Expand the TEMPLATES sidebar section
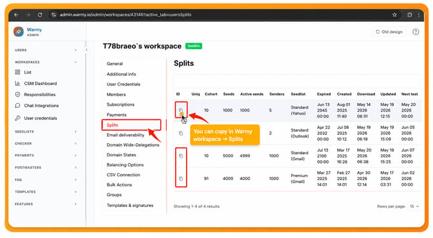Image resolution: width=433 pixels, height=238 pixels. tap(76, 192)
